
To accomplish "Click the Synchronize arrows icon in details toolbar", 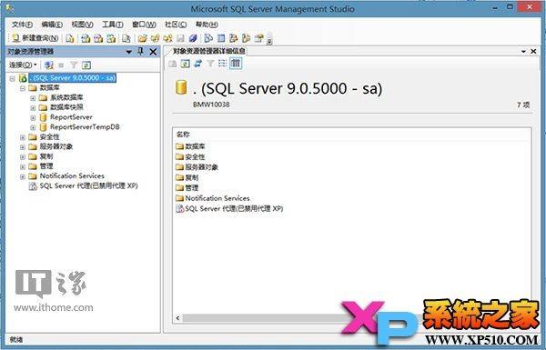I will [197, 64].
